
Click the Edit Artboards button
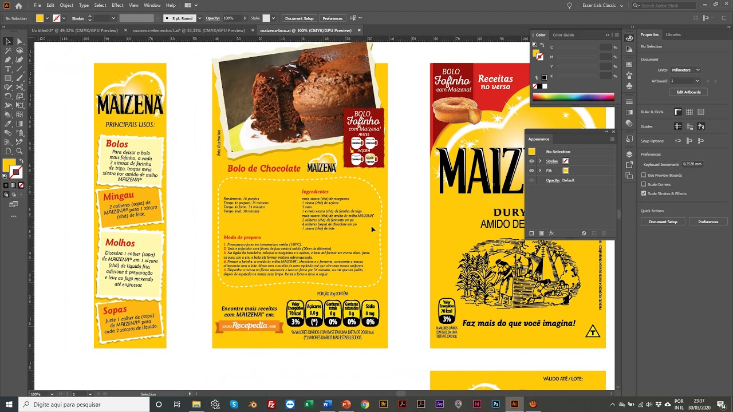tap(688, 92)
